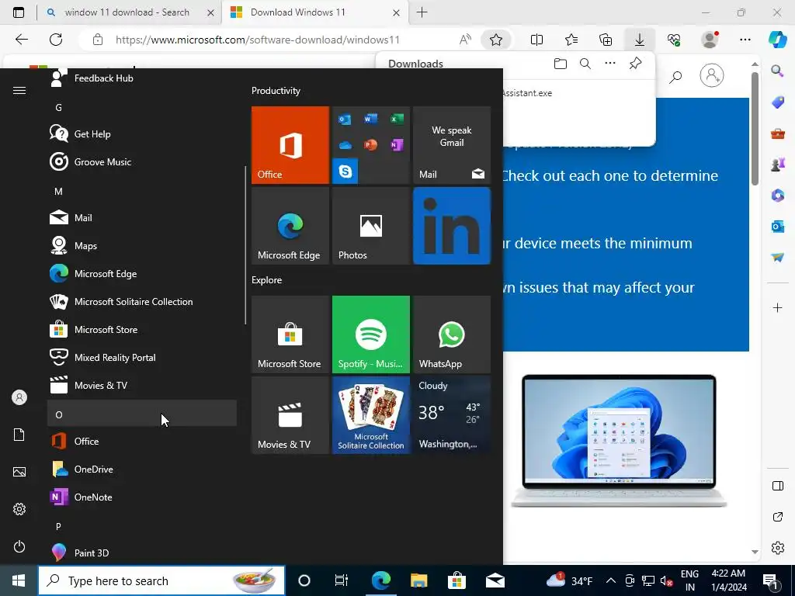Click the browser back arrow
The height and width of the screenshot is (596, 795).
[x=21, y=40]
